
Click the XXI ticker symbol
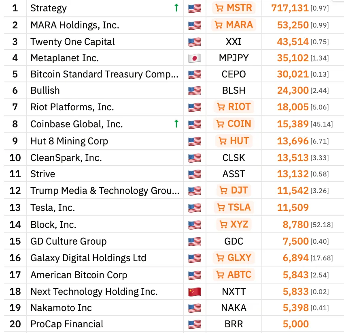[234, 41]
